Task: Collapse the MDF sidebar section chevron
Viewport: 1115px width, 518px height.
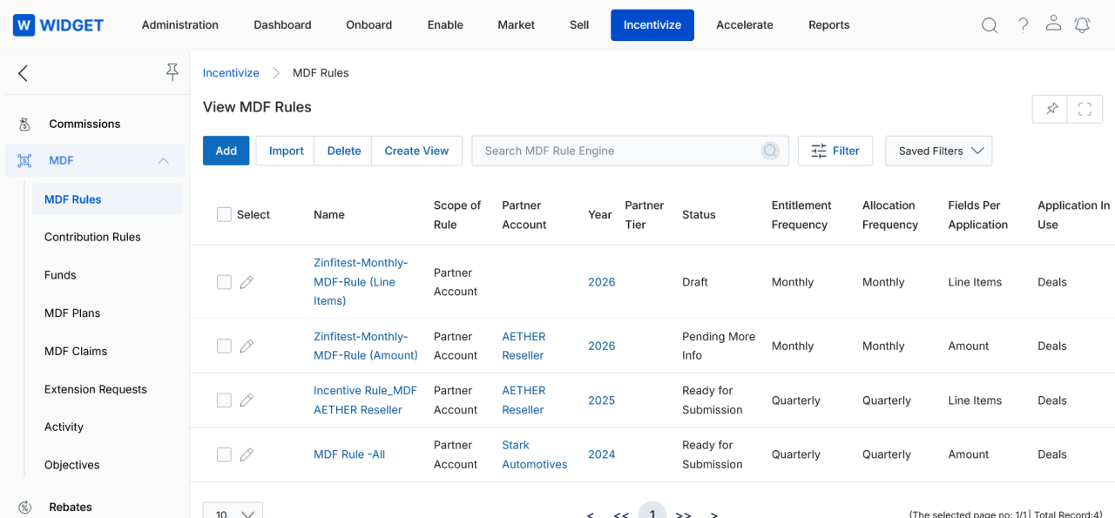Action: [x=163, y=161]
